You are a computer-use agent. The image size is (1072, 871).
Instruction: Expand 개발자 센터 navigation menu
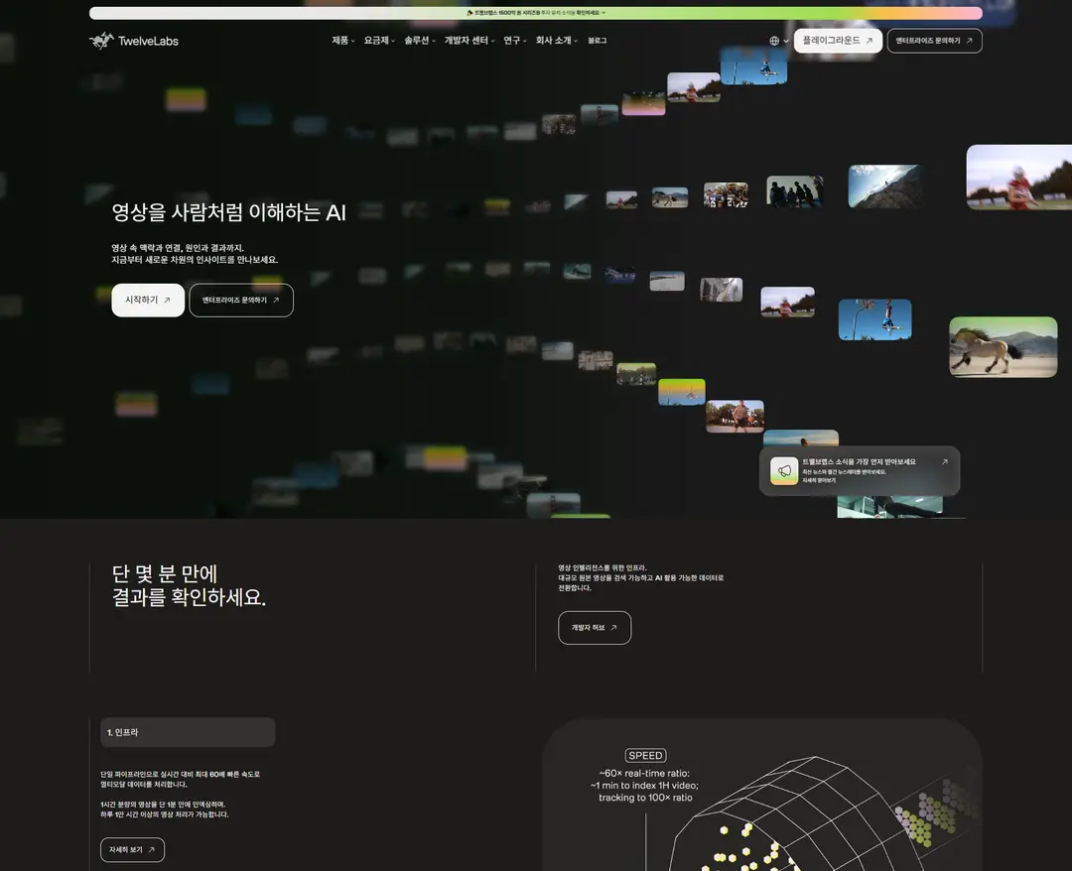(x=469, y=41)
